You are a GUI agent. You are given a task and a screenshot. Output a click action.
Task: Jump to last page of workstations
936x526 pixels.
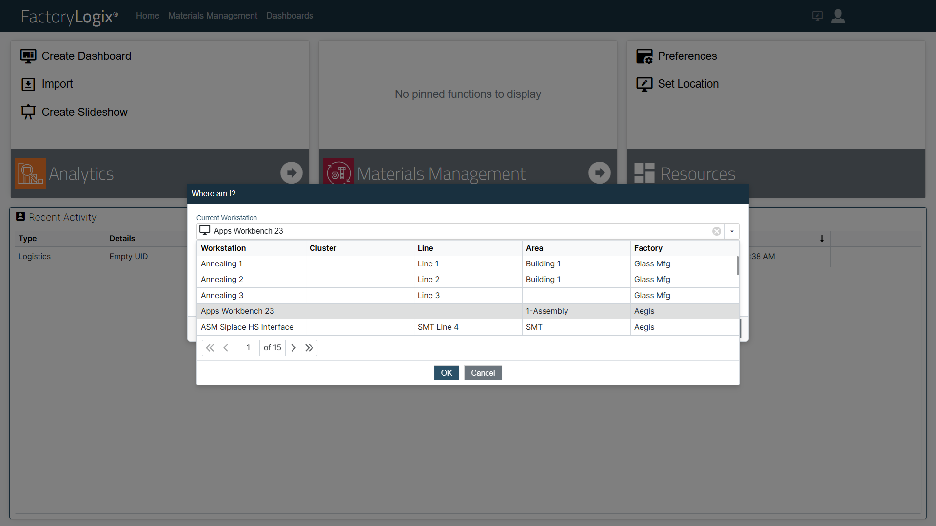[x=309, y=348]
